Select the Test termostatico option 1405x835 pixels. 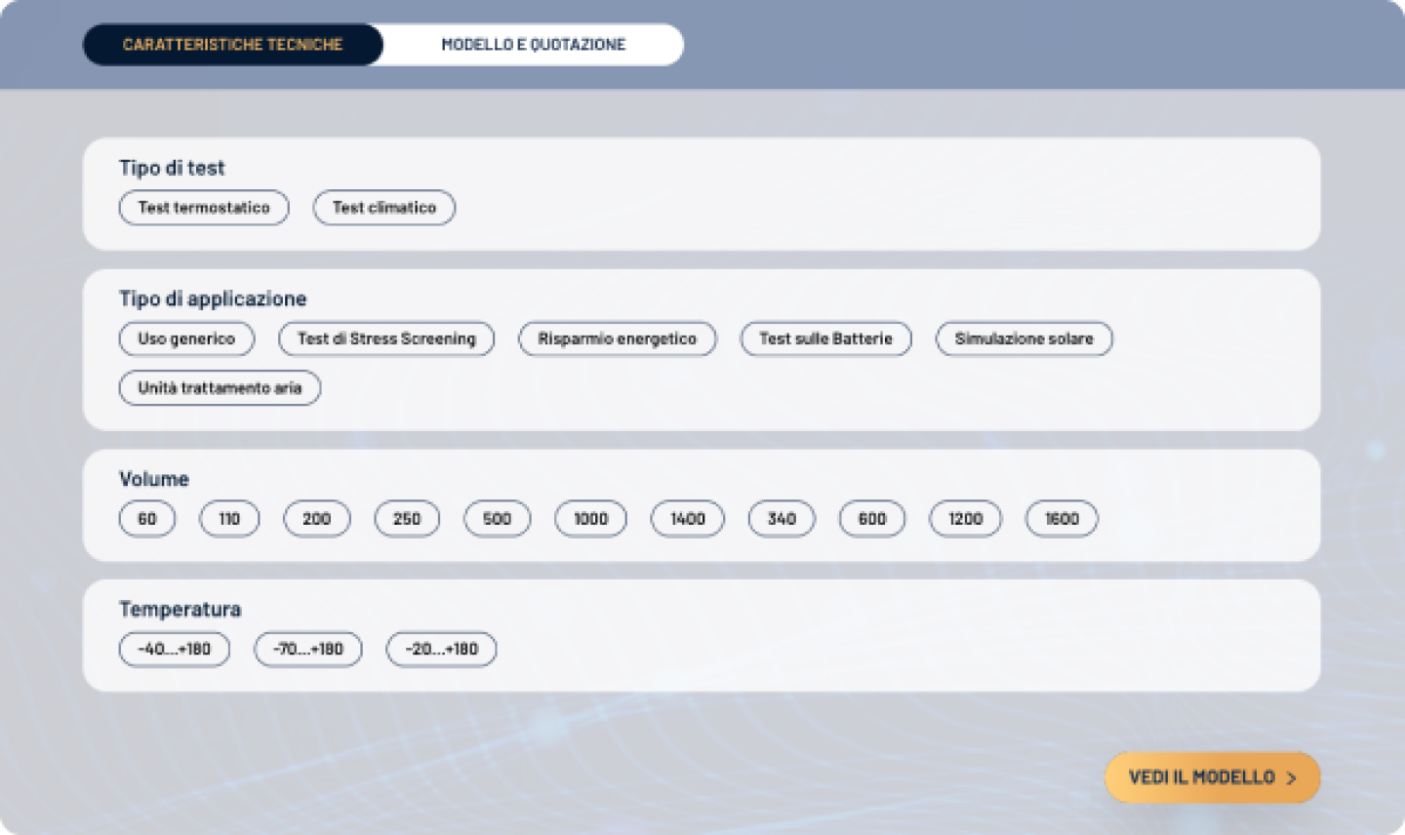click(204, 208)
